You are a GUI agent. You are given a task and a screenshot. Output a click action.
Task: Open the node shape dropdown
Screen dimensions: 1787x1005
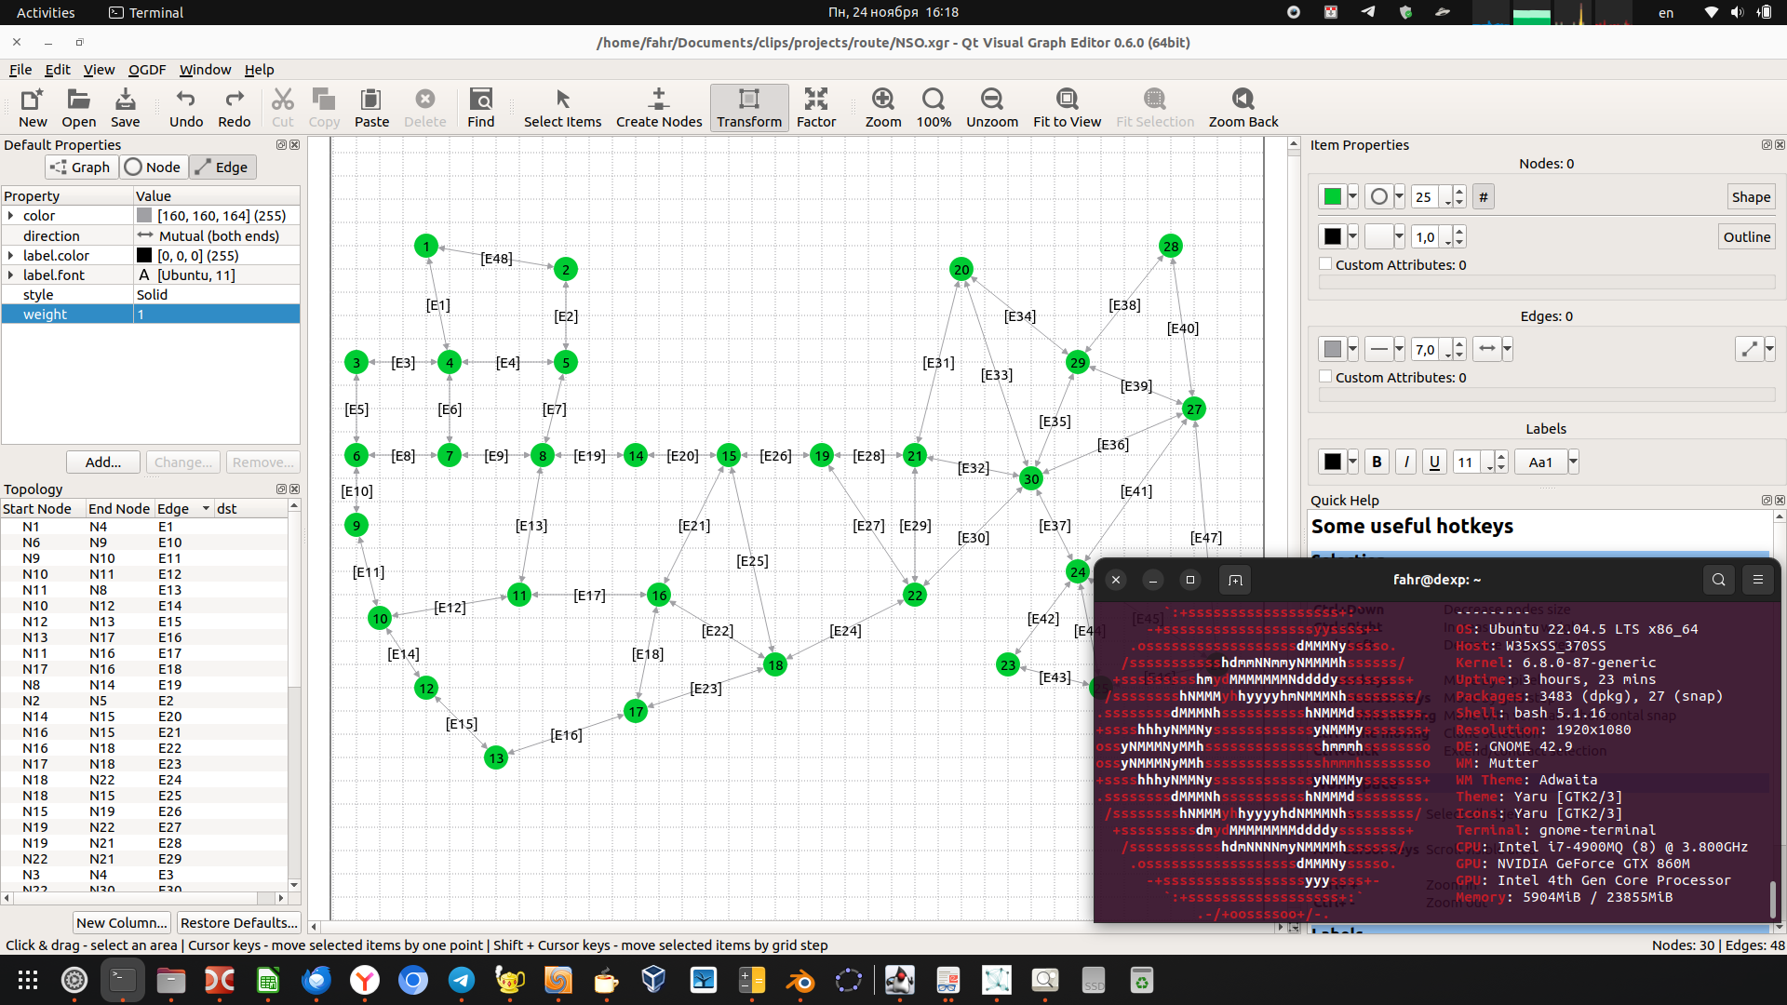1399,196
